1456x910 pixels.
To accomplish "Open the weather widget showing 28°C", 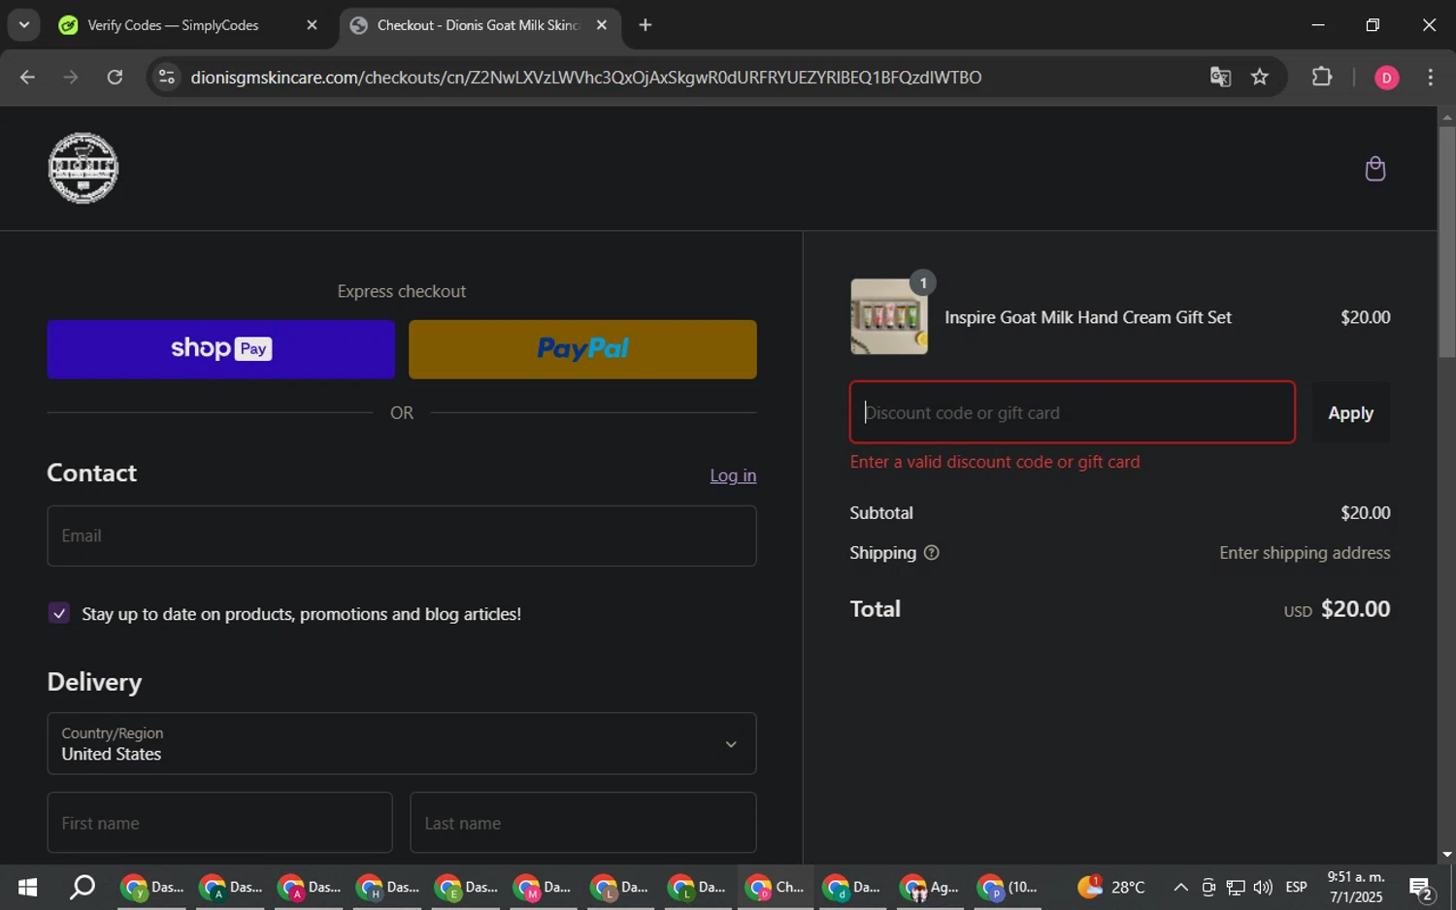I will point(1110,887).
